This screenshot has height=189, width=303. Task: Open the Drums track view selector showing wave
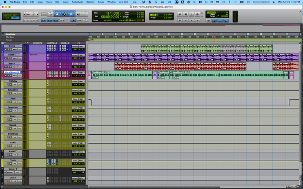pos(15,49)
